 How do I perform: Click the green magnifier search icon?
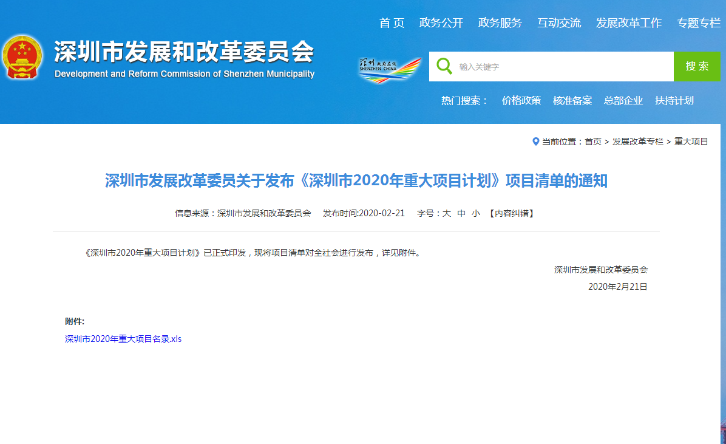(x=444, y=66)
